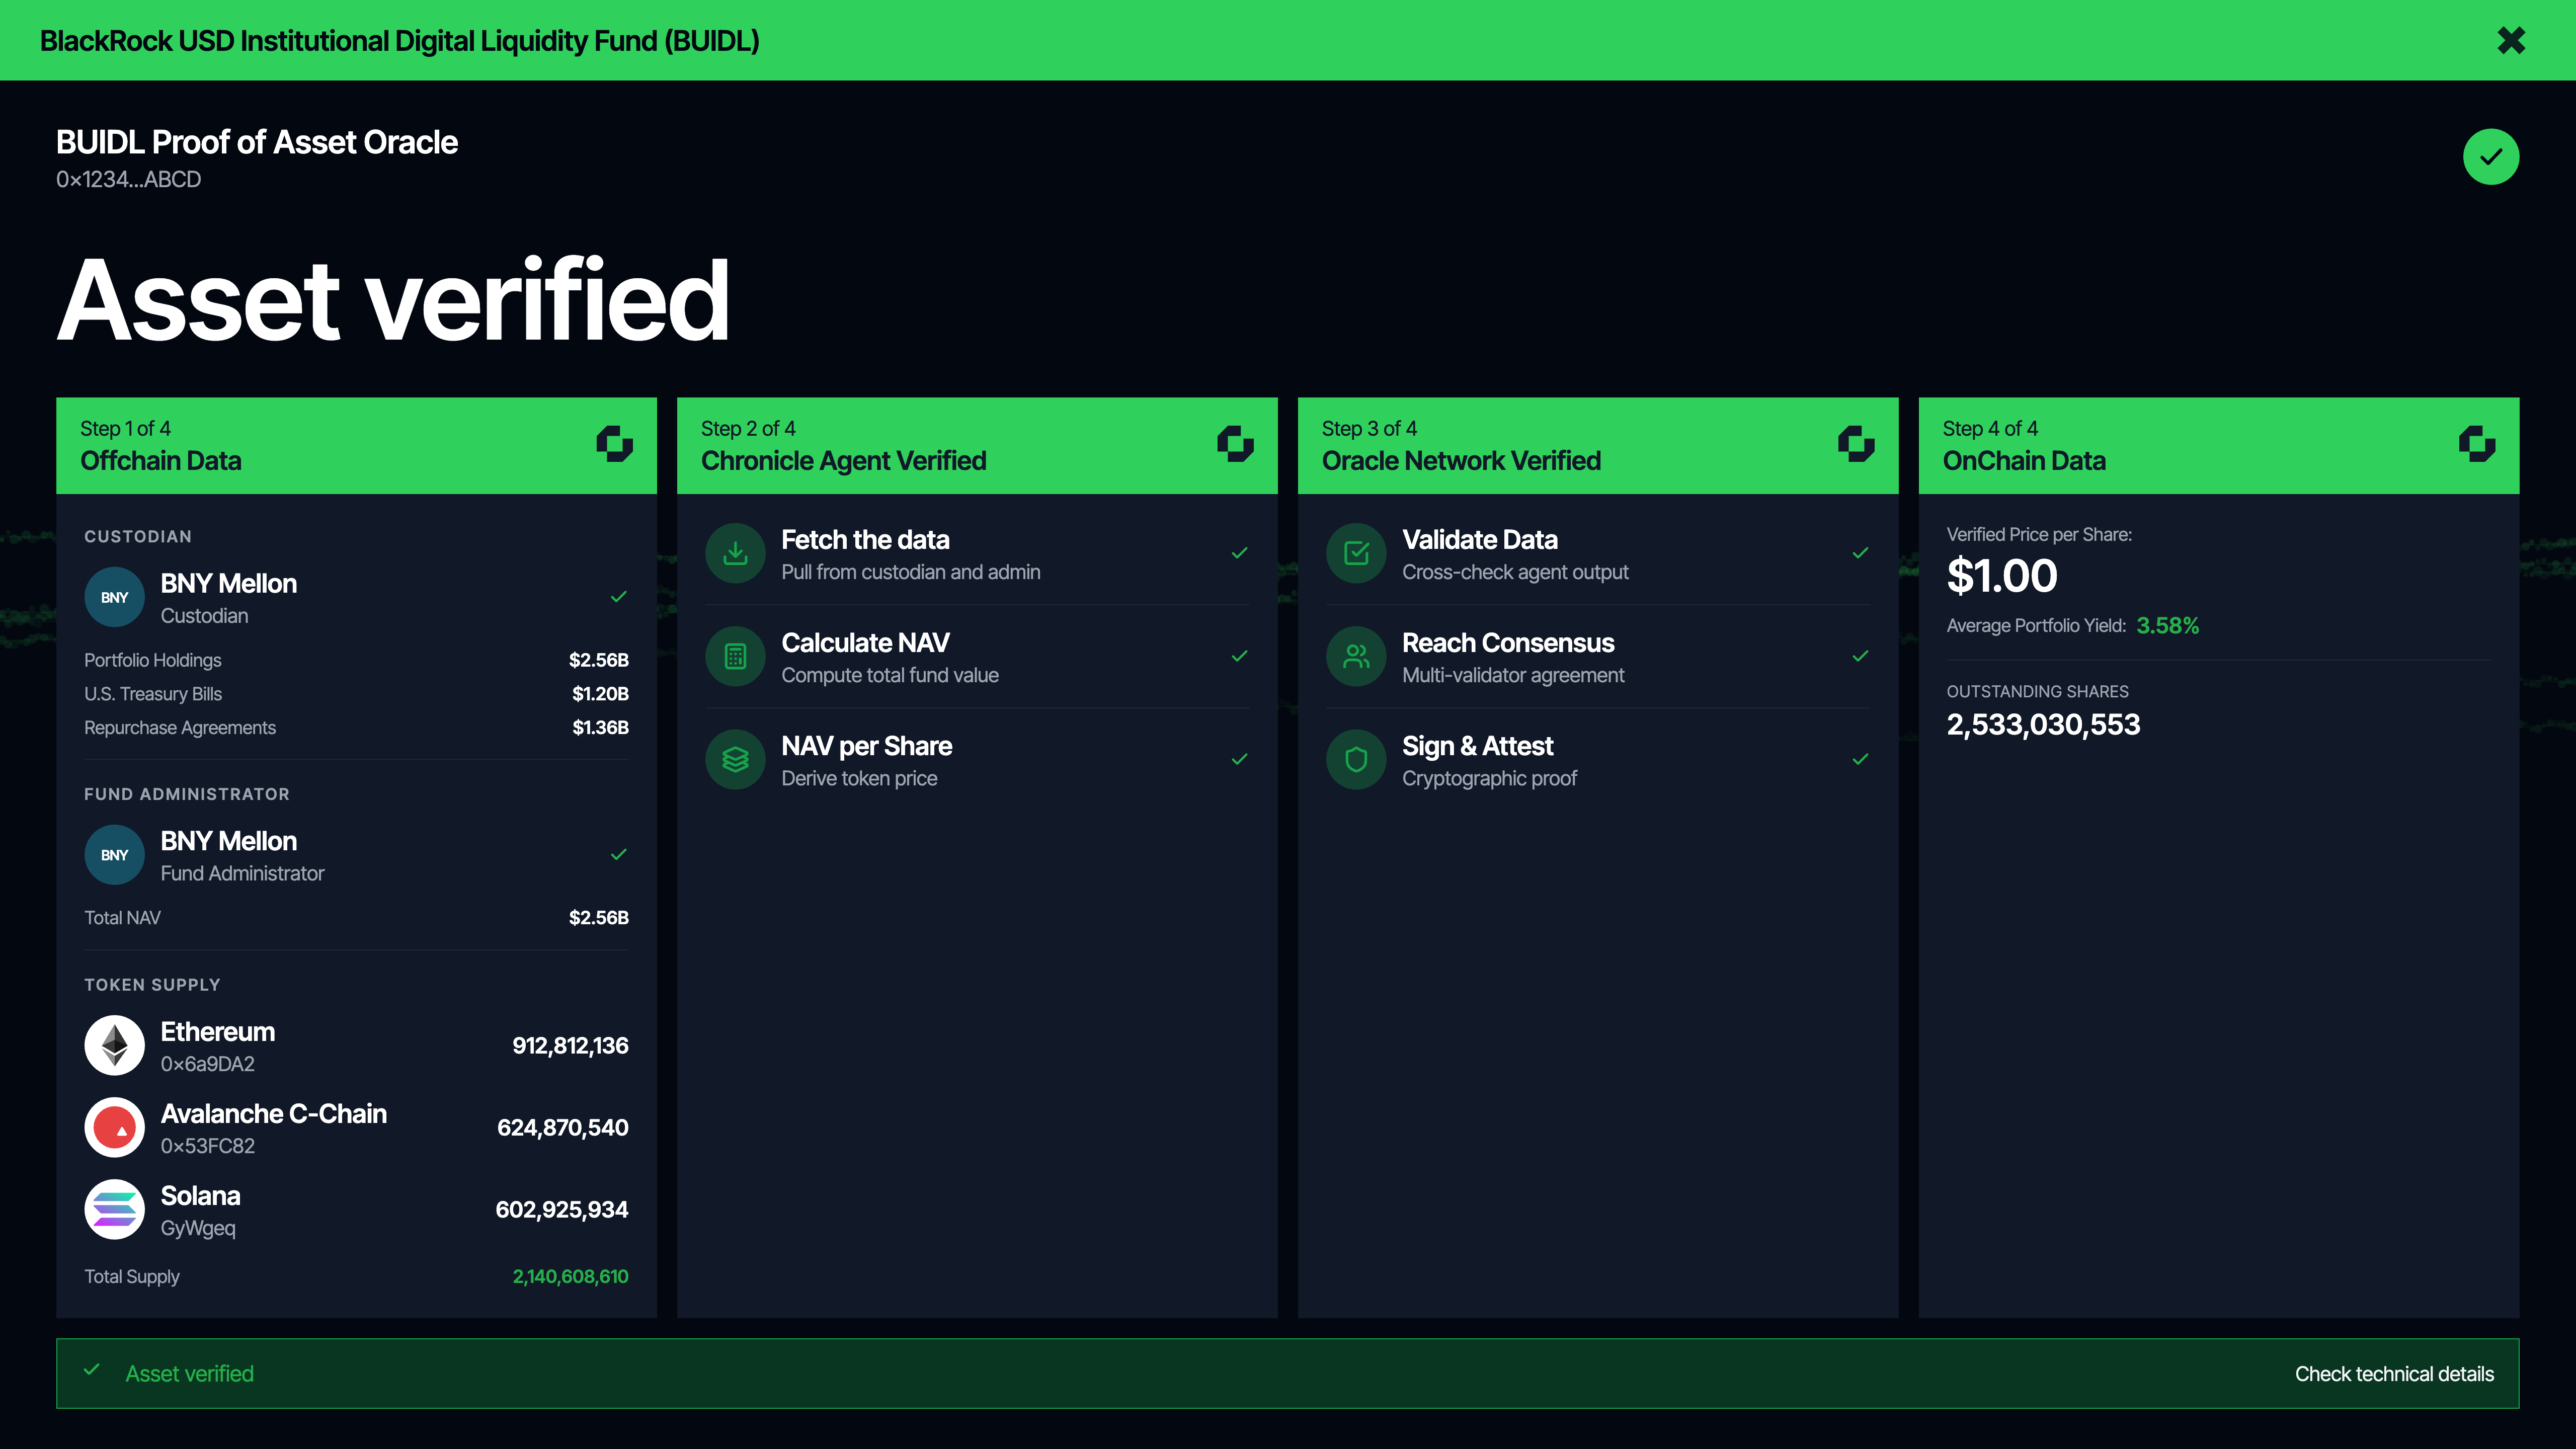Open Check technical details link
Screen dimensions: 2576x1449
coord(2394,1374)
